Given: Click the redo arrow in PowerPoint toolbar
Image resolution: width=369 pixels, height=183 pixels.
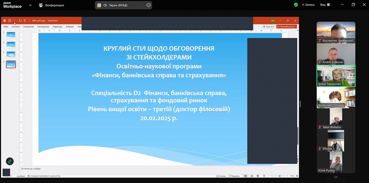Looking at the screenshot, I should 20,21.
